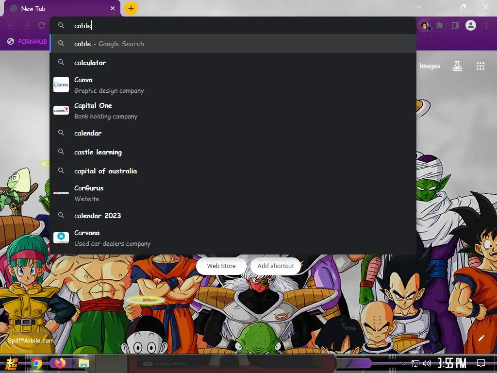The height and width of the screenshot is (373, 497).
Task: Select Capital One bank suggestion
Action: 233,111
